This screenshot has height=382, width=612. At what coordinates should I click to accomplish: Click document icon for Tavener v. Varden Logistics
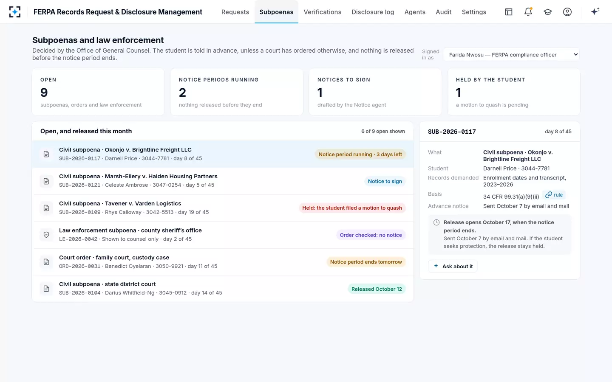point(46,208)
